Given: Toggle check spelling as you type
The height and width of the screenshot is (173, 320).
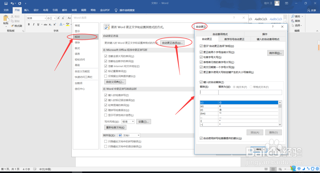Looking at the screenshot, I should [106, 95].
